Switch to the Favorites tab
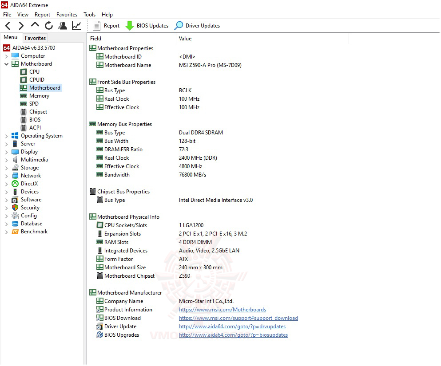Screen dimensions: 441x366 (35, 38)
